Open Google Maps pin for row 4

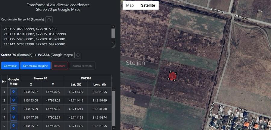[14, 117]
